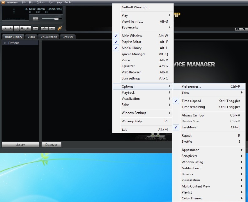Screen dimensions: 248x202
Task: Toggle repeat button in player controls
Action: pos(52,28)
